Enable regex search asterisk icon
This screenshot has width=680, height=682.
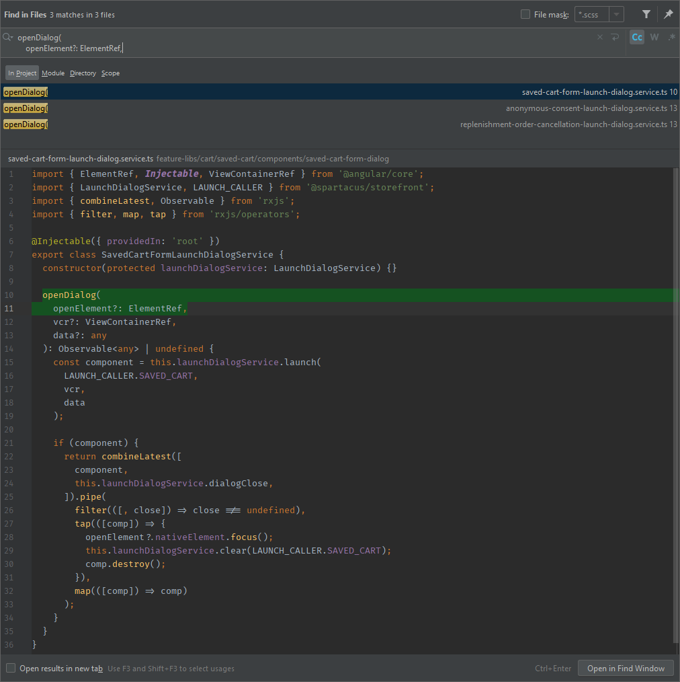(x=672, y=38)
